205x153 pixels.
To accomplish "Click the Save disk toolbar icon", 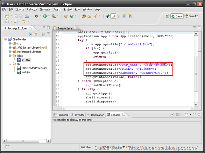I will coord(15,16).
